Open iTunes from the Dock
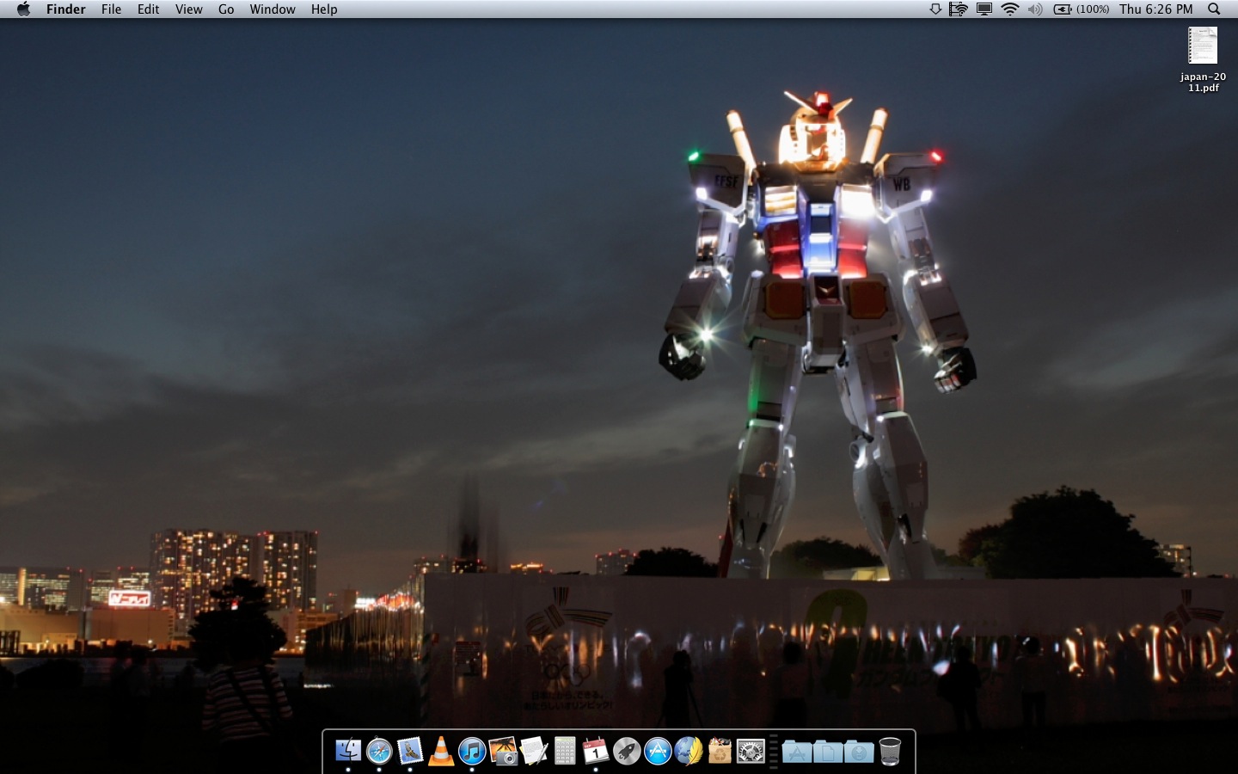 point(472,751)
